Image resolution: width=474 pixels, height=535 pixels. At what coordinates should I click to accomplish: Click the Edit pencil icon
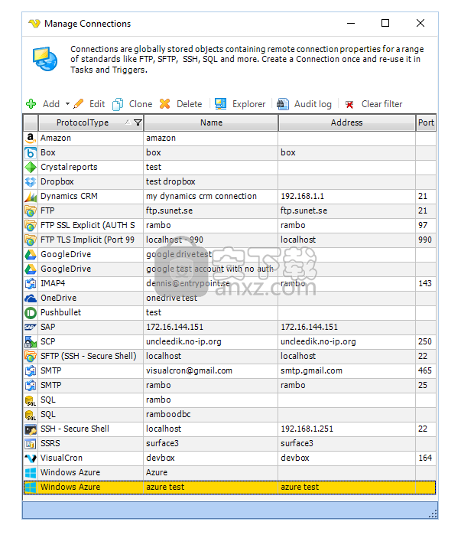[x=79, y=104]
